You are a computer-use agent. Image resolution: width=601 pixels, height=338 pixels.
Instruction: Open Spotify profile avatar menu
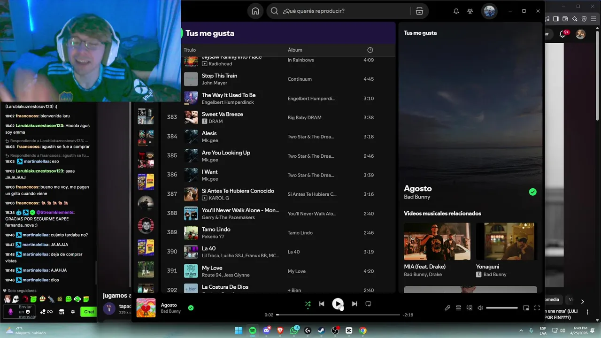(489, 11)
